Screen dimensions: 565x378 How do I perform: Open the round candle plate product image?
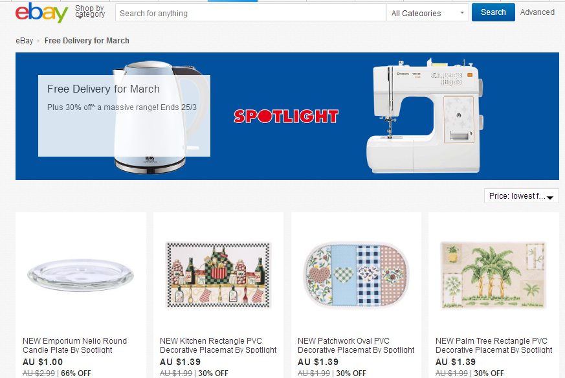point(81,275)
